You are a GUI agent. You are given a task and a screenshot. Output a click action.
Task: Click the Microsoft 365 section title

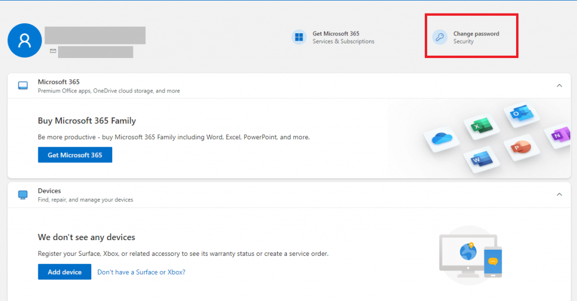[x=59, y=82]
